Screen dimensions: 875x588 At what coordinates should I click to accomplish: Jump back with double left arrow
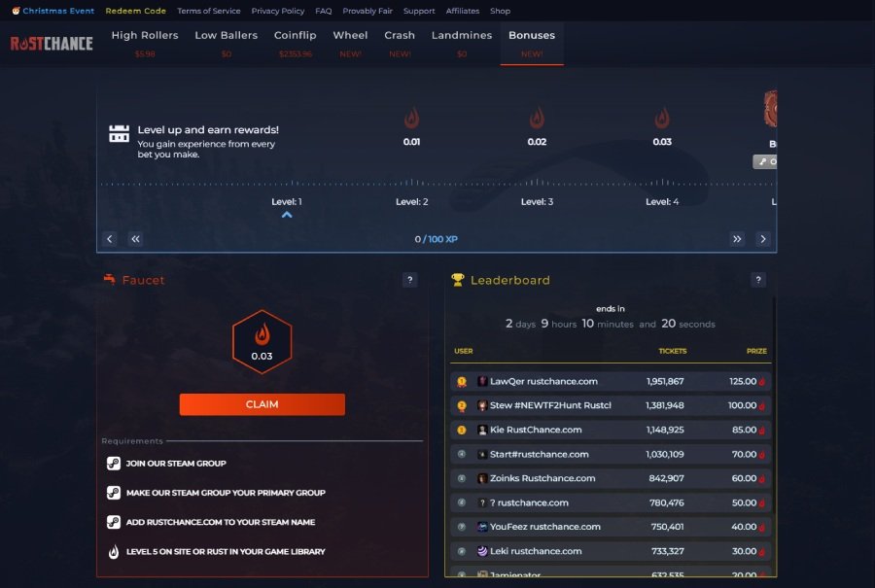coord(135,239)
